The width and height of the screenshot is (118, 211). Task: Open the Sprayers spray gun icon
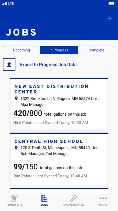click(15, 198)
